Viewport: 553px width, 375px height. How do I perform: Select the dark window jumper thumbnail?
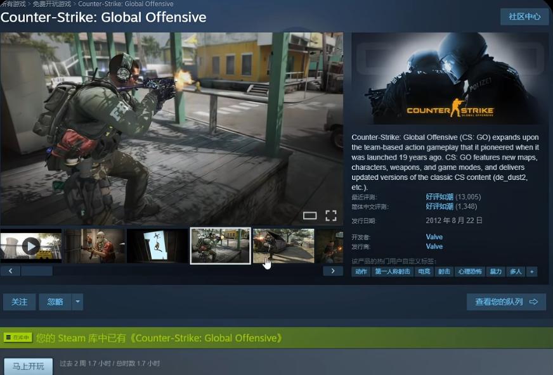(x=157, y=246)
